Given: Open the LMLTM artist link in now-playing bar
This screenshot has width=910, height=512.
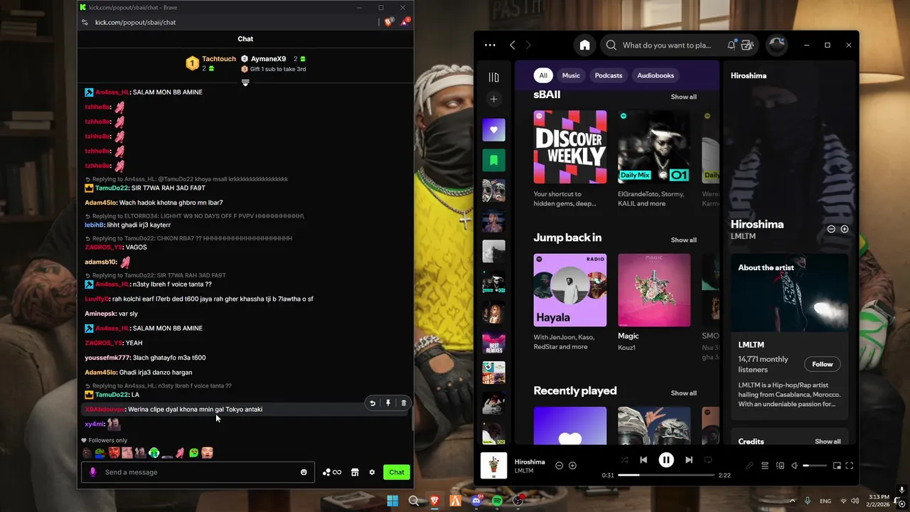Looking at the screenshot, I should tap(524, 471).
